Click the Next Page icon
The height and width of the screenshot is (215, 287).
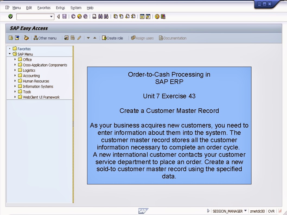coord(127,17)
